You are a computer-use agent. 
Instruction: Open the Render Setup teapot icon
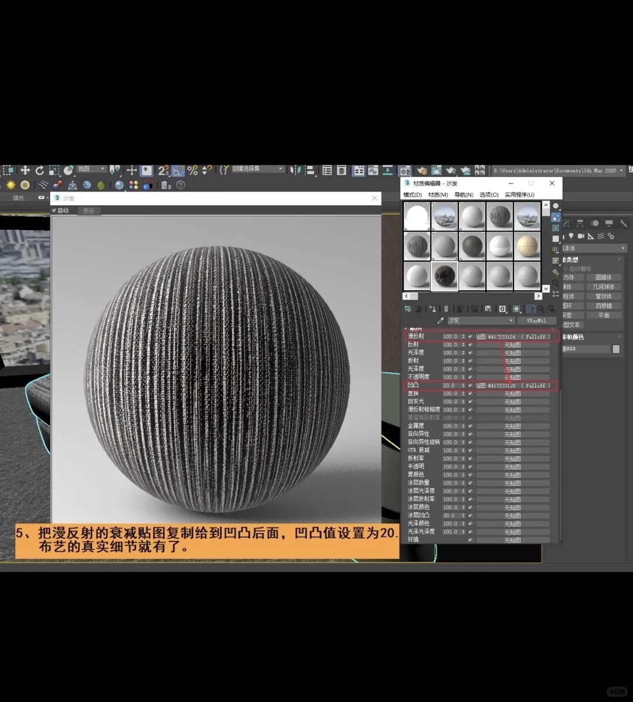point(423,170)
